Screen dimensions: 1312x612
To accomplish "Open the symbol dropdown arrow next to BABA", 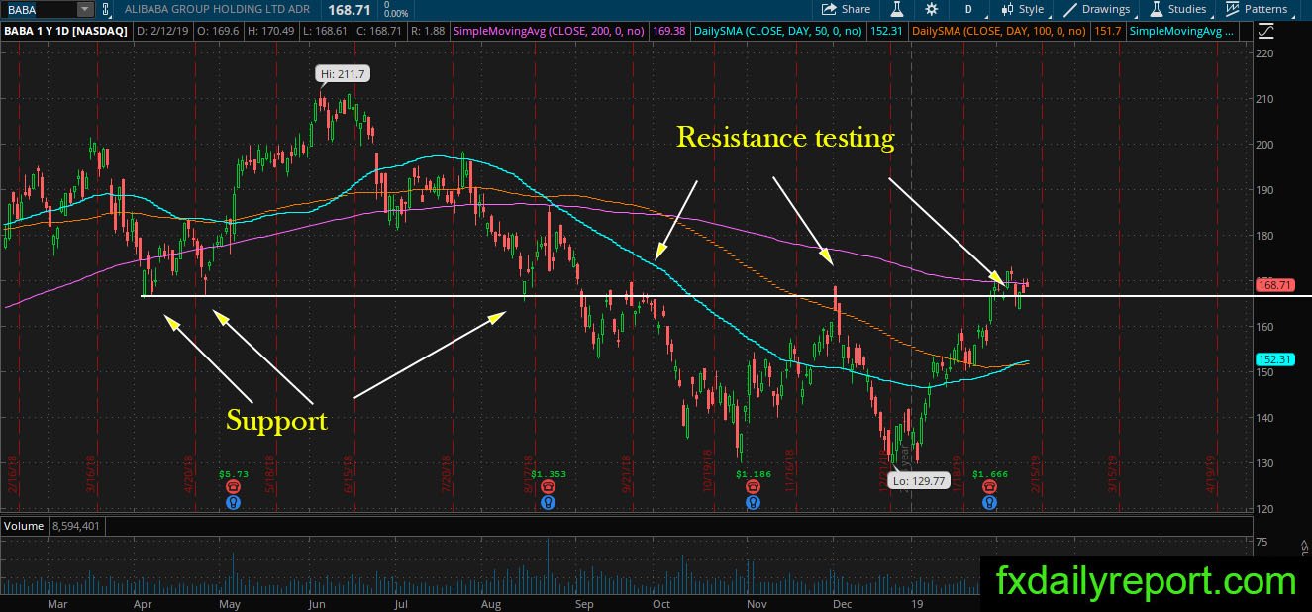I will click(84, 9).
